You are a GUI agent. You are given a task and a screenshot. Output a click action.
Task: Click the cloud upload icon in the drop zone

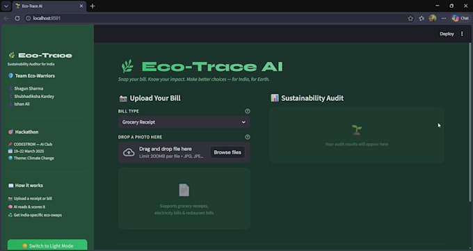(x=129, y=152)
